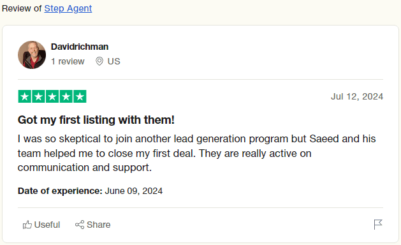The image size is (401, 245).
Task: Click the second green rating star
Action: tap(39, 96)
